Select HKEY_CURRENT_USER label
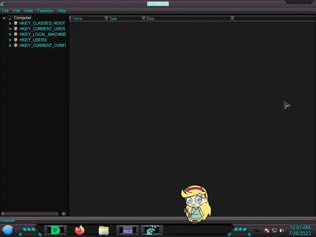The image size is (316, 237). pos(42,29)
